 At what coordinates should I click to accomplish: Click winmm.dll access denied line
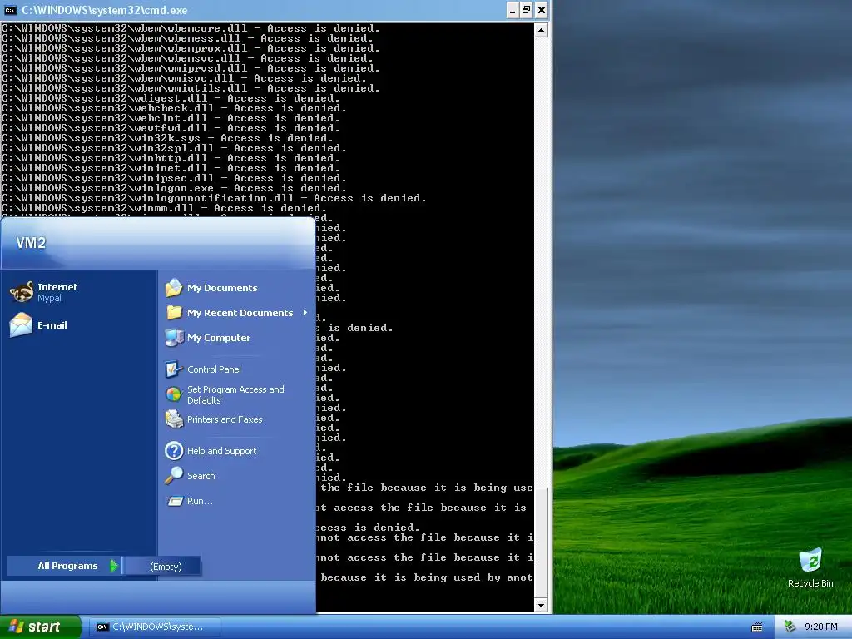[x=164, y=208]
